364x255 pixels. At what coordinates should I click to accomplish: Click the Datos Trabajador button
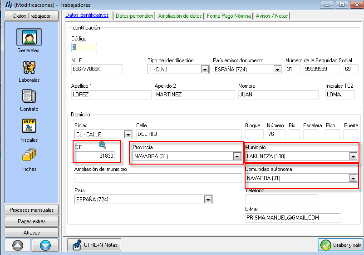[x=32, y=16]
